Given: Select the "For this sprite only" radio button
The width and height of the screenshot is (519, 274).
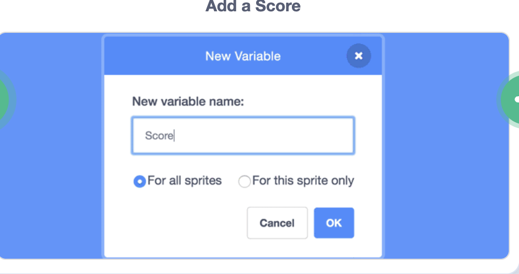Looking at the screenshot, I should pyautogui.click(x=245, y=182).
